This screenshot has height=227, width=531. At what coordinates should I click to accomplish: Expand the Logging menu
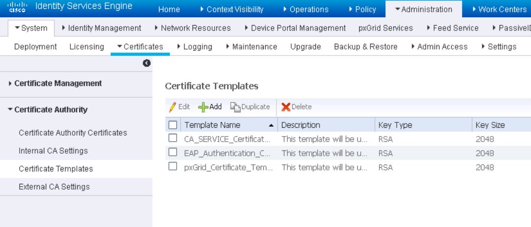pyautogui.click(x=195, y=47)
